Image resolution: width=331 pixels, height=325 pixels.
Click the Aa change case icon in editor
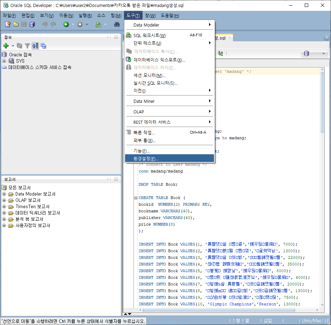coord(220,53)
